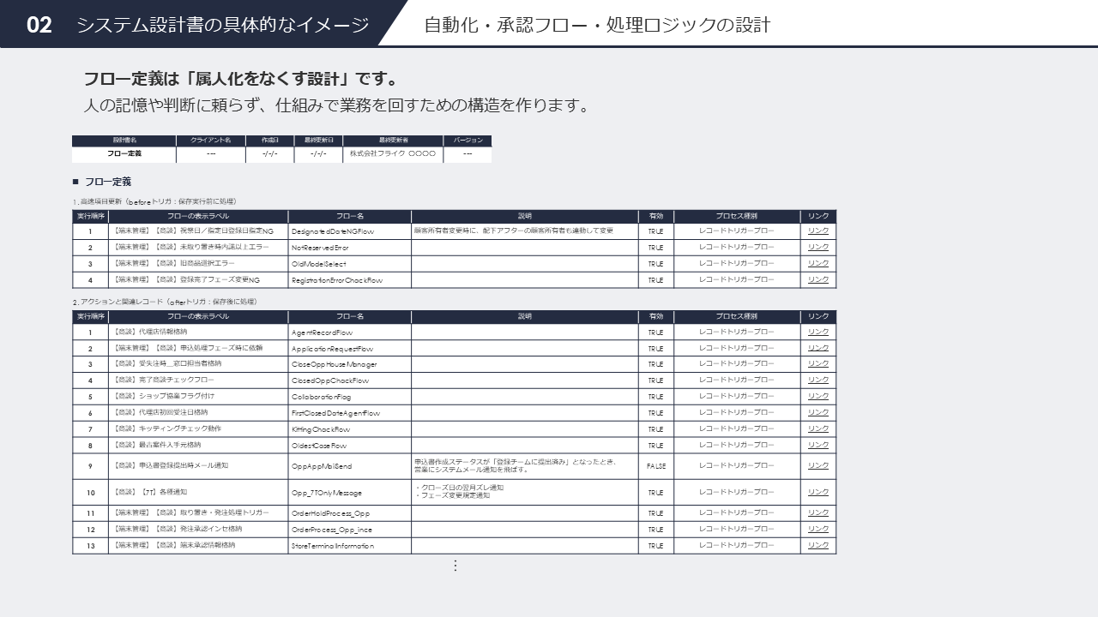
Task: Click the link for ApplicationRequestFlow
Action: (x=818, y=348)
